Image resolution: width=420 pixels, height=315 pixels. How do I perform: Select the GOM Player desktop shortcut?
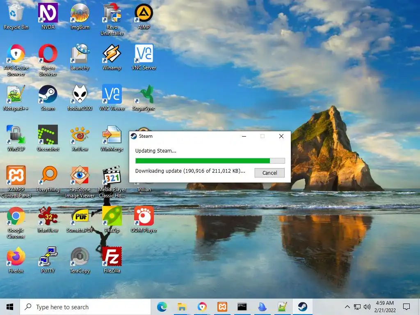144,219
